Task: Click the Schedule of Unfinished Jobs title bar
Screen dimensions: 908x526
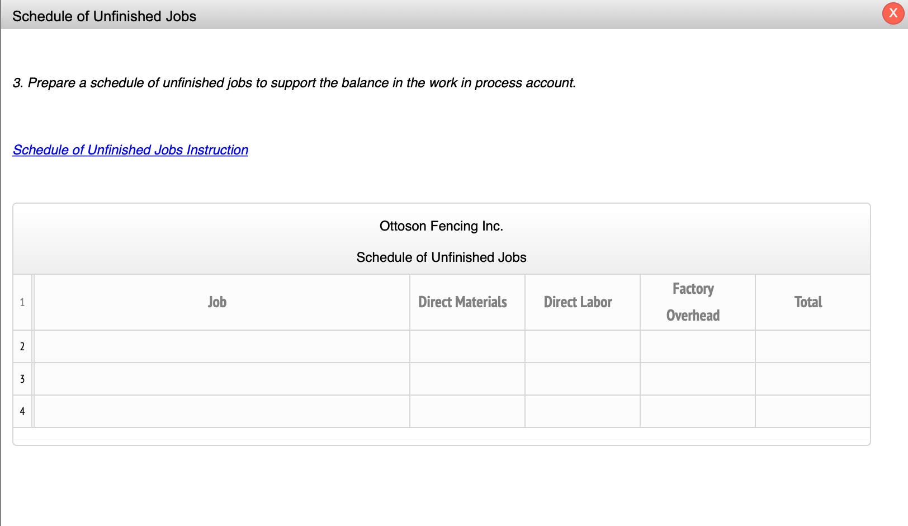Action: pyautogui.click(x=104, y=16)
